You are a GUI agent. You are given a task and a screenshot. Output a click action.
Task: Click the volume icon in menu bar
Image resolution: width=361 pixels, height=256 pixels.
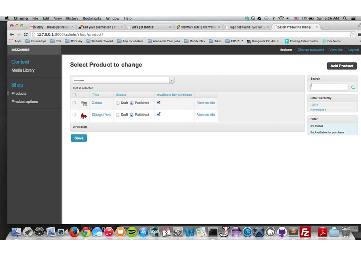point(288,18)
